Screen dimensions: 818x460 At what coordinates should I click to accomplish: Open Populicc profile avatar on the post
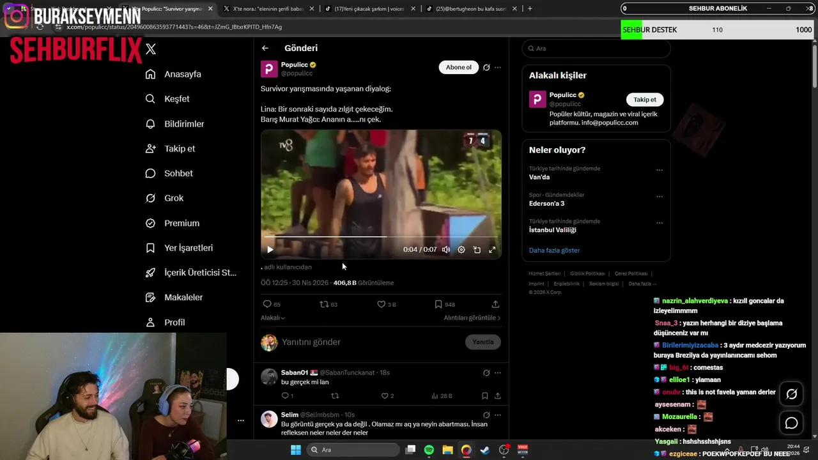click(x=269, y=69)
